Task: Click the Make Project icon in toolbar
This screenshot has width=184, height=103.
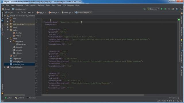Action: [144, 9]
